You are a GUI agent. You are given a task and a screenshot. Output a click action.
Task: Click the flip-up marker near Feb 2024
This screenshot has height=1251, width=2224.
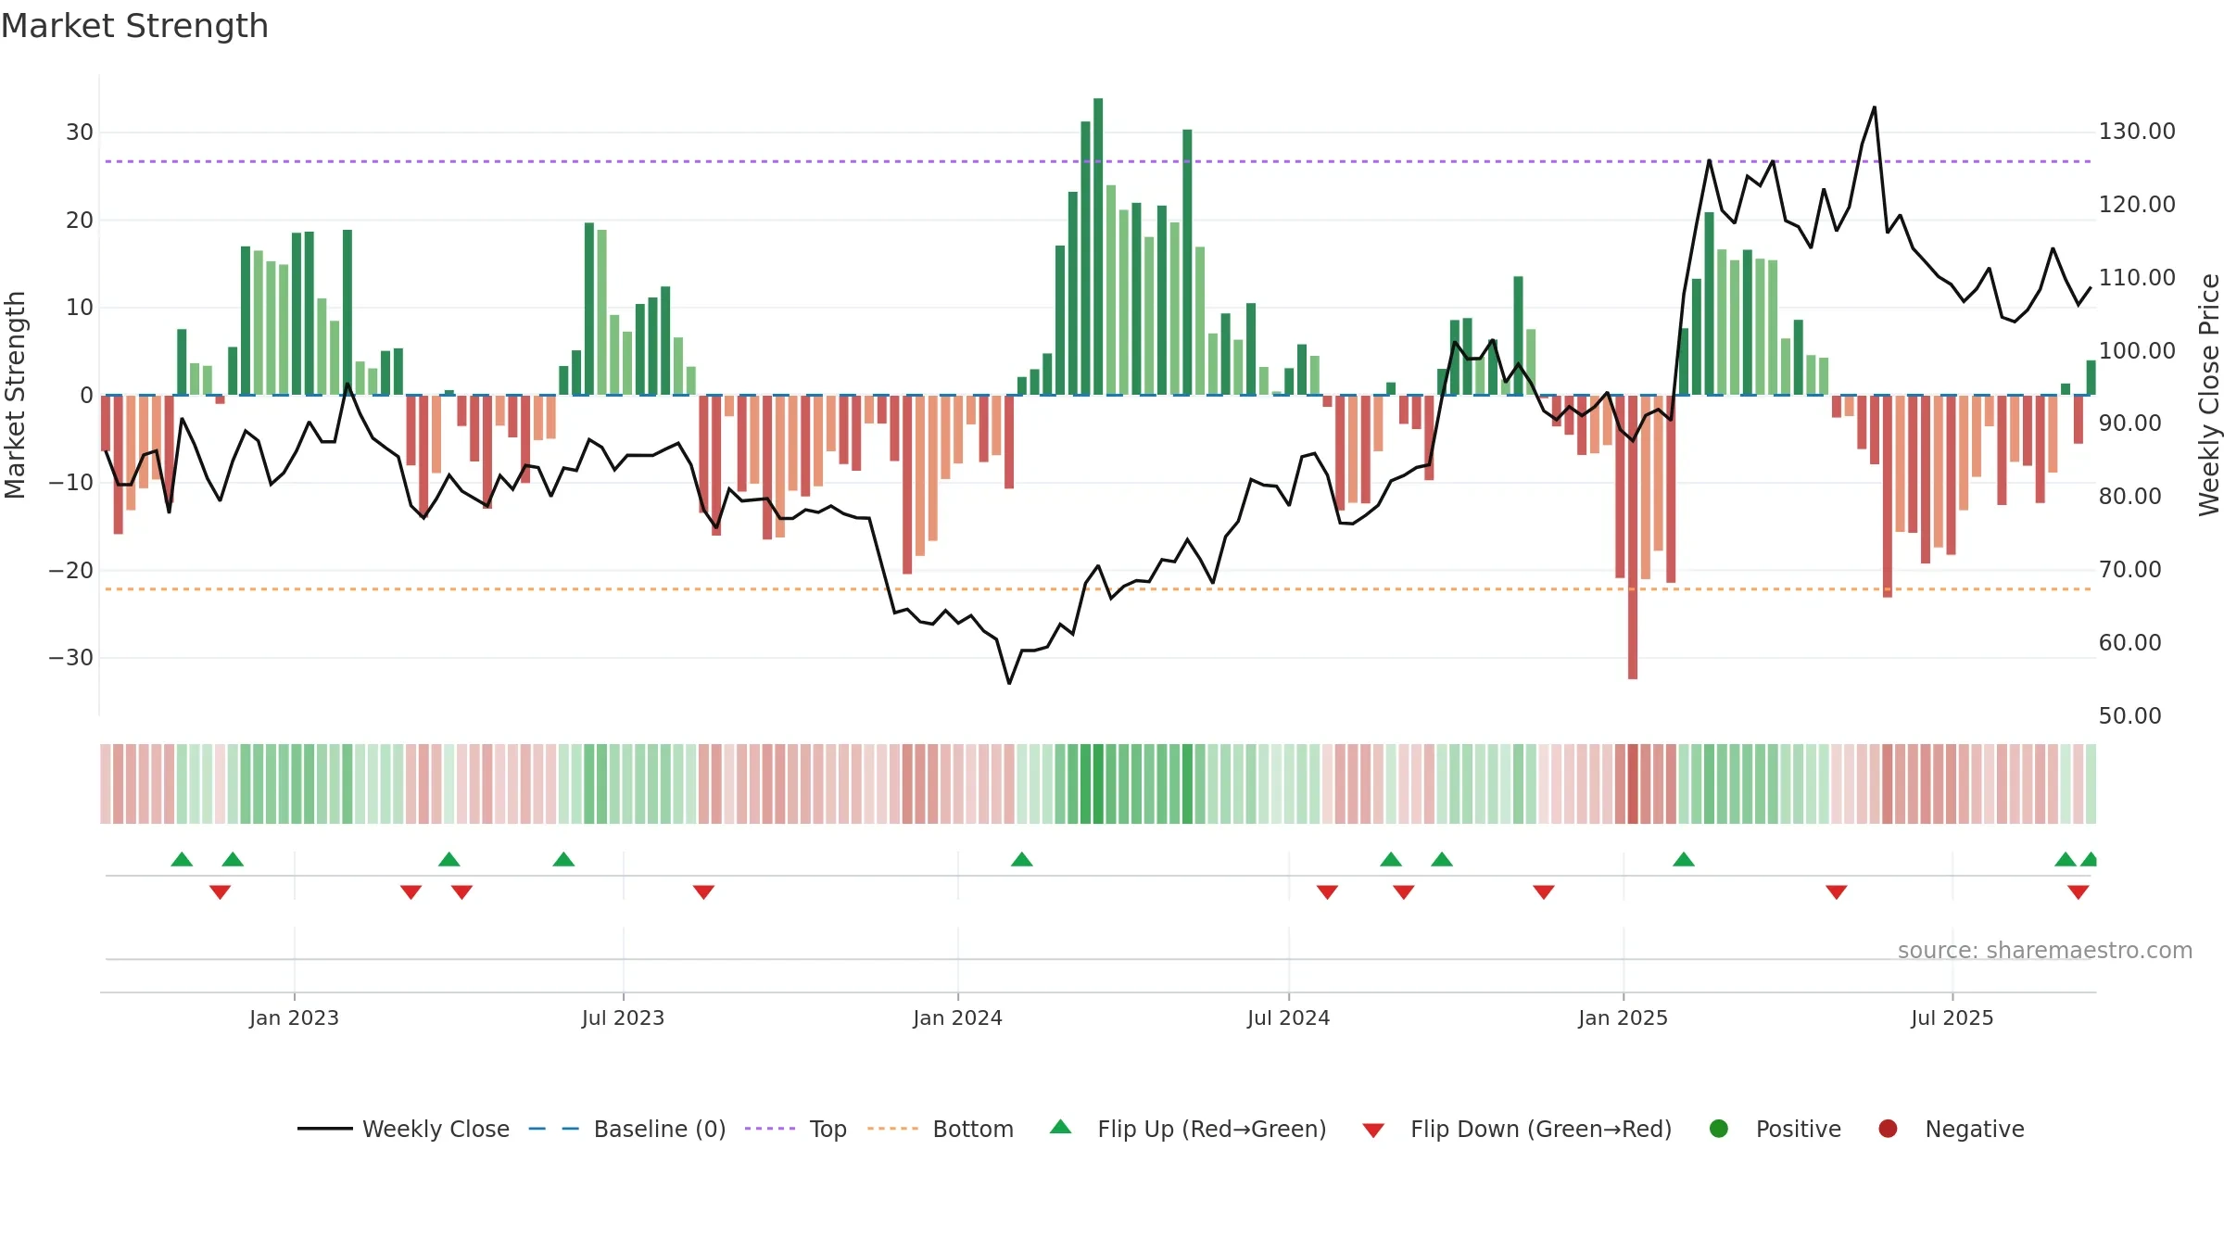[x=1022, y=860]
